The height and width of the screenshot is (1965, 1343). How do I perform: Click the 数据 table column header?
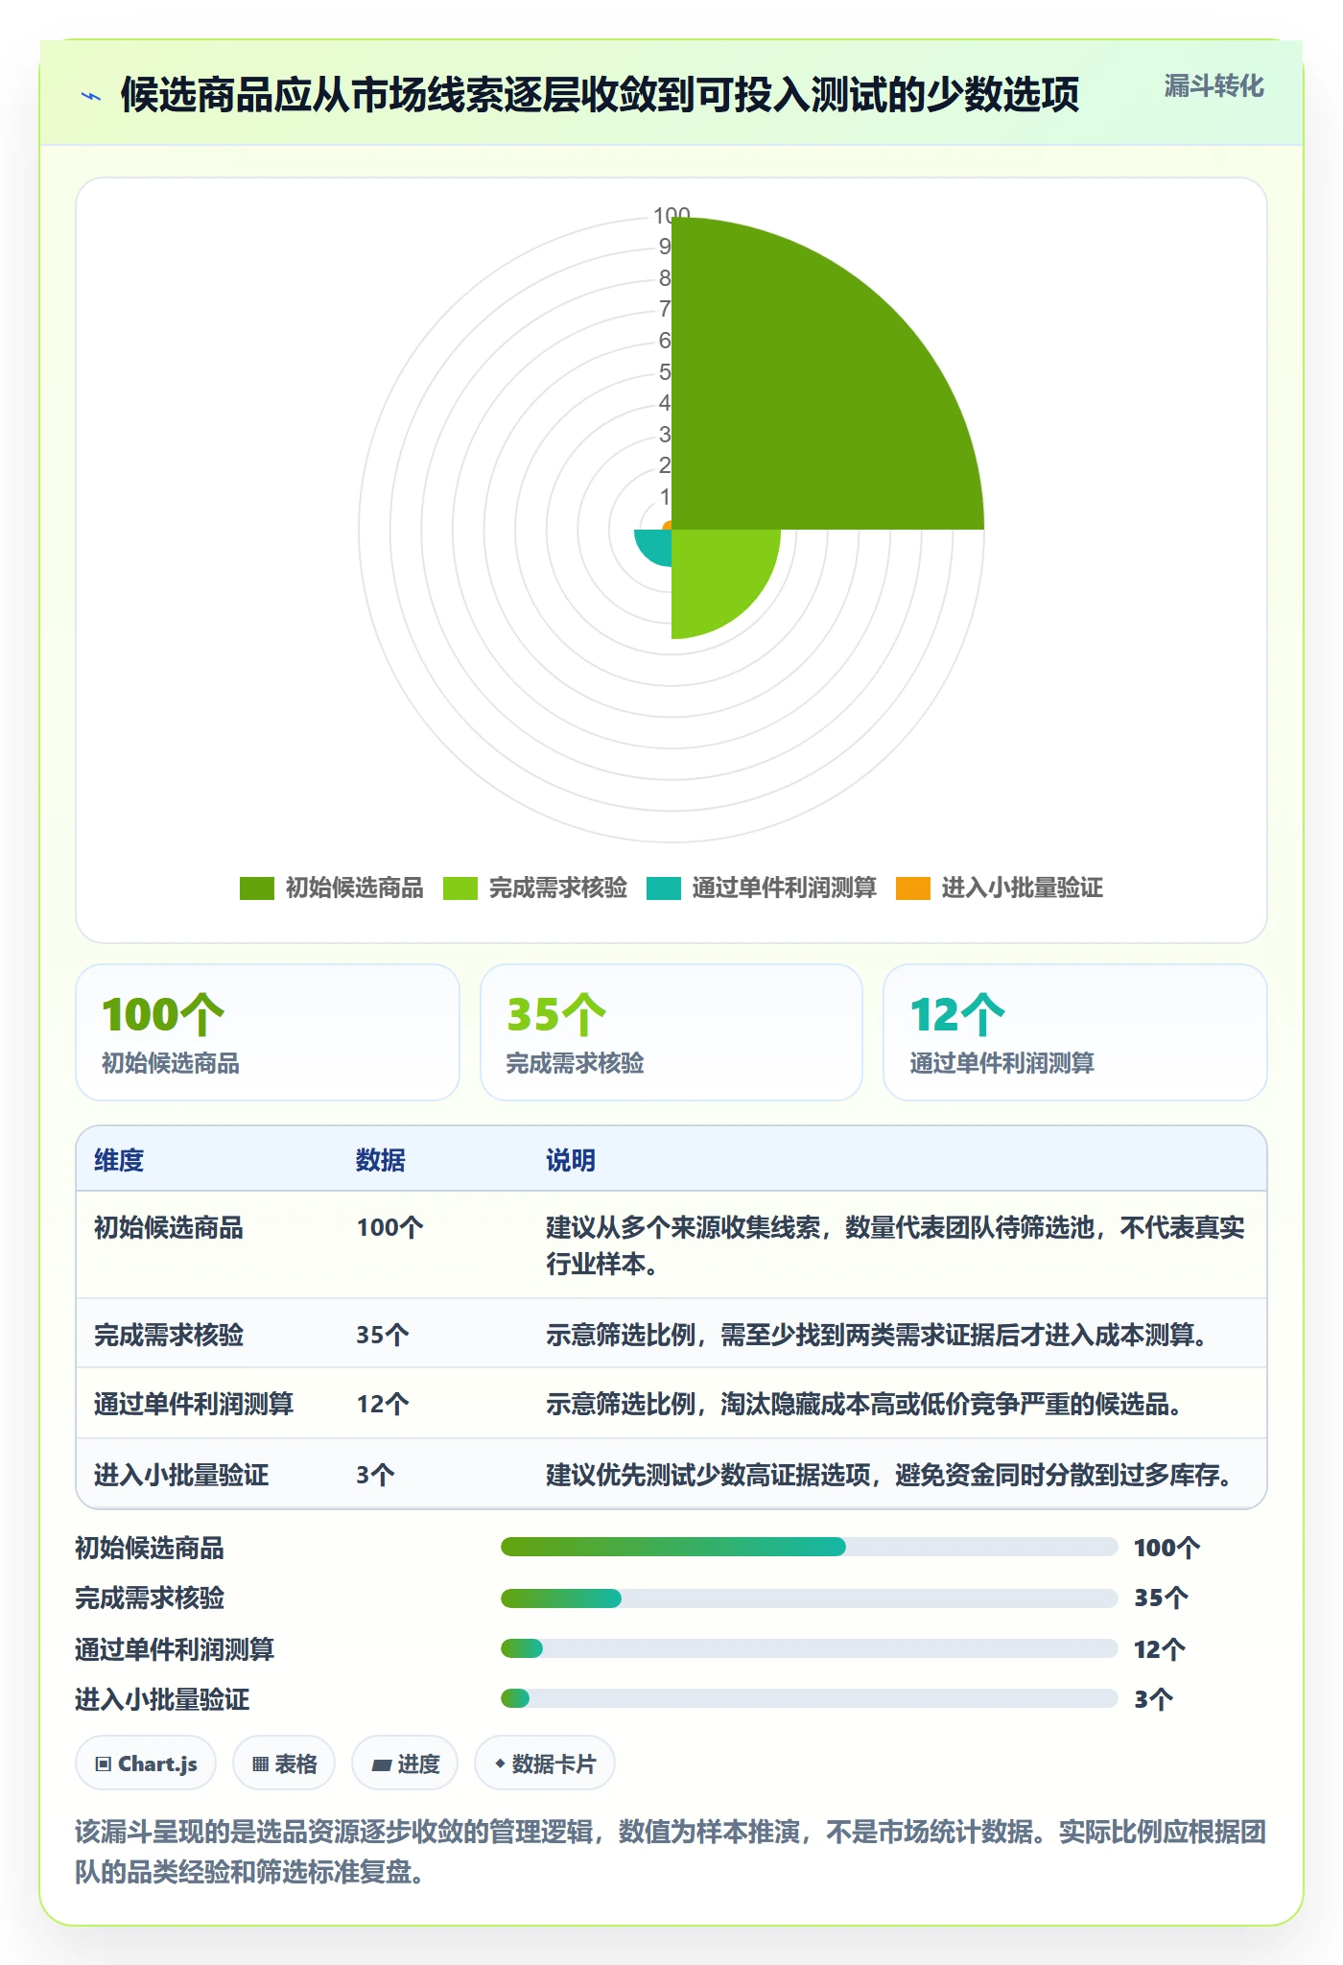(x=381, y=1160)
